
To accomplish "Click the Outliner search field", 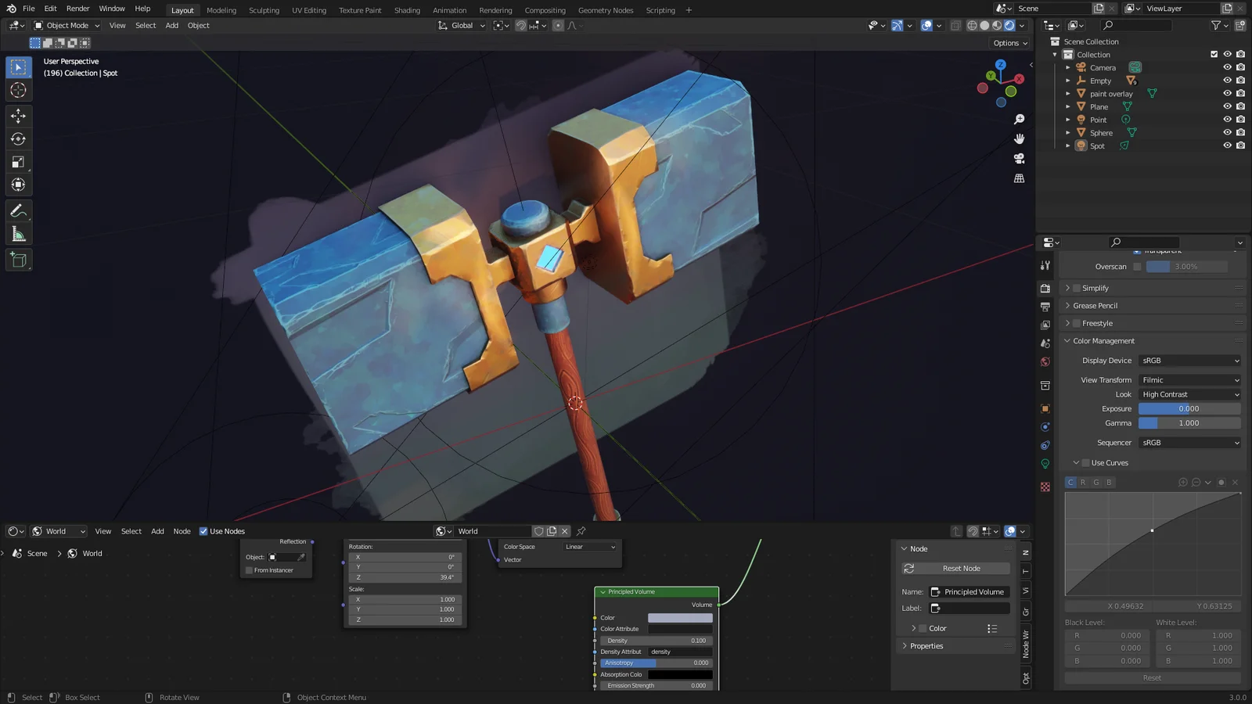I will tap(1135, 24).
